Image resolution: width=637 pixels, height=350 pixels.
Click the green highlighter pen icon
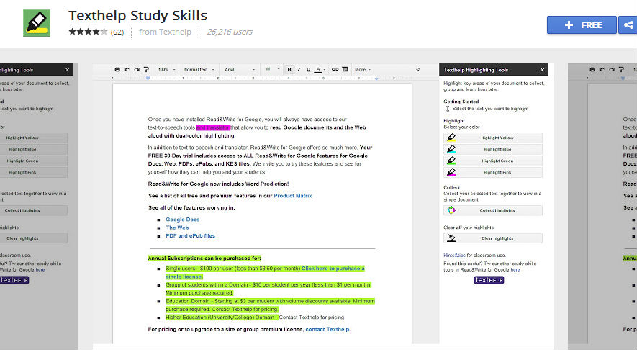point(451,161)
